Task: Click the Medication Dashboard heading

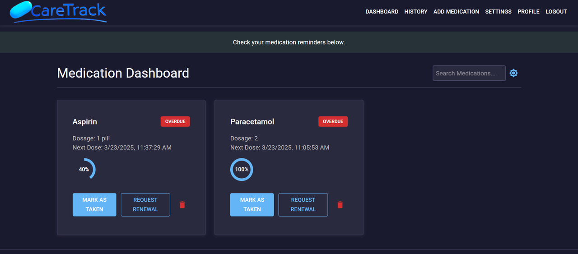Action: point(123,73)
